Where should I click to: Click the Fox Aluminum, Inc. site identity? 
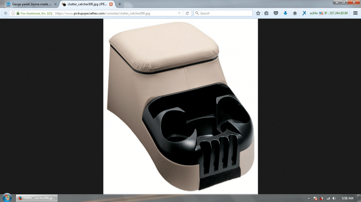coord(34,13)
